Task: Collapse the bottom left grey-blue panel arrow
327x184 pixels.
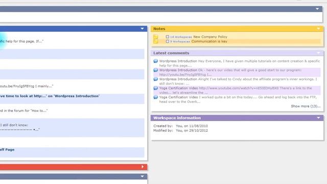Action: [142, 176]
